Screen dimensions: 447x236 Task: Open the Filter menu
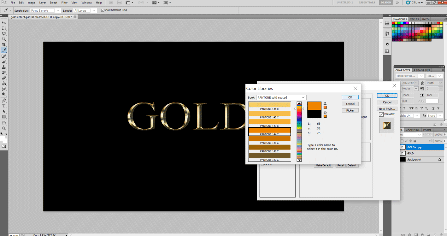click(64, 3)
